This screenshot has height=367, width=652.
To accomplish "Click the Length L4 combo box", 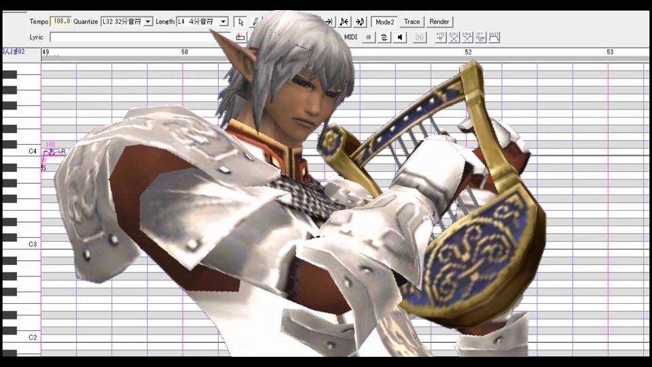I will coord(202,22).
